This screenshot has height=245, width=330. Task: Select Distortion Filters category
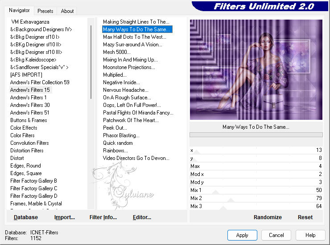27,151
